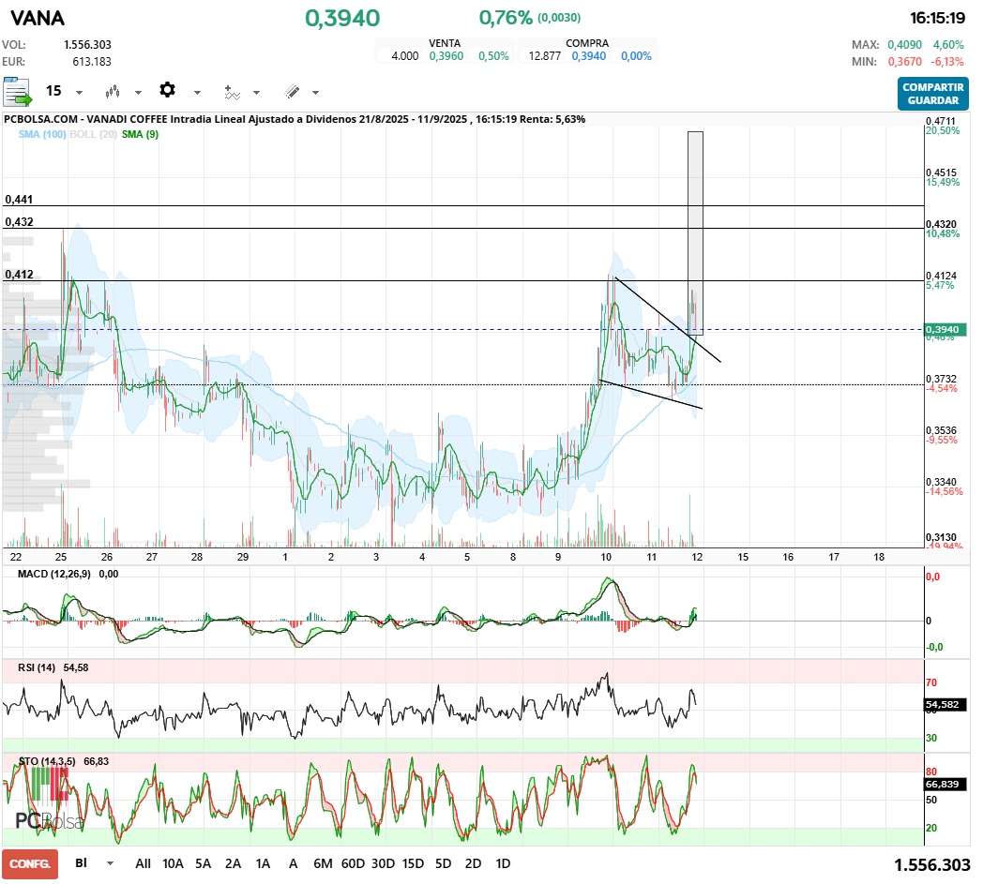
Task: Click the VENTA volume 4.000
Action: point(405,56)
